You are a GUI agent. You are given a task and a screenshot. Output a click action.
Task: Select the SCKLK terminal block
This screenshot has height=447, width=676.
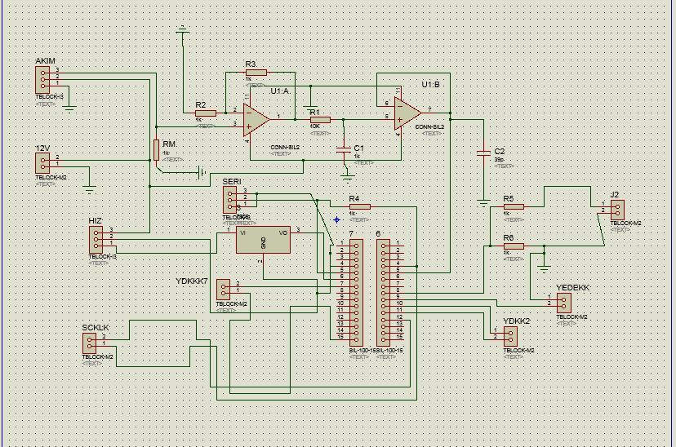(89, 343)
